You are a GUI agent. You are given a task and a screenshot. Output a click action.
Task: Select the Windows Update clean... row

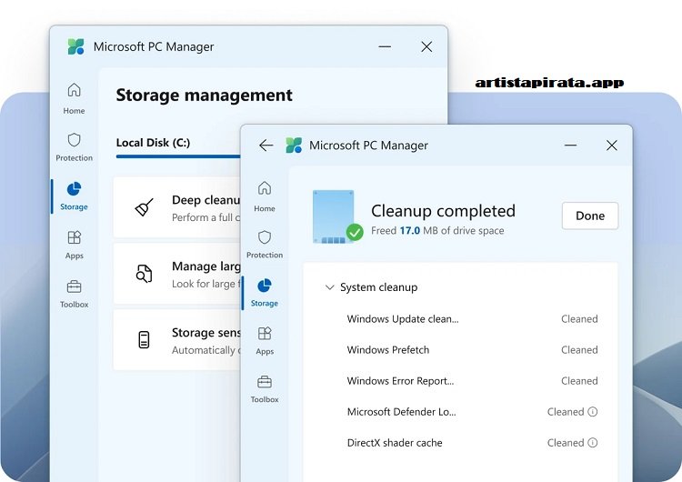point(472,319)
